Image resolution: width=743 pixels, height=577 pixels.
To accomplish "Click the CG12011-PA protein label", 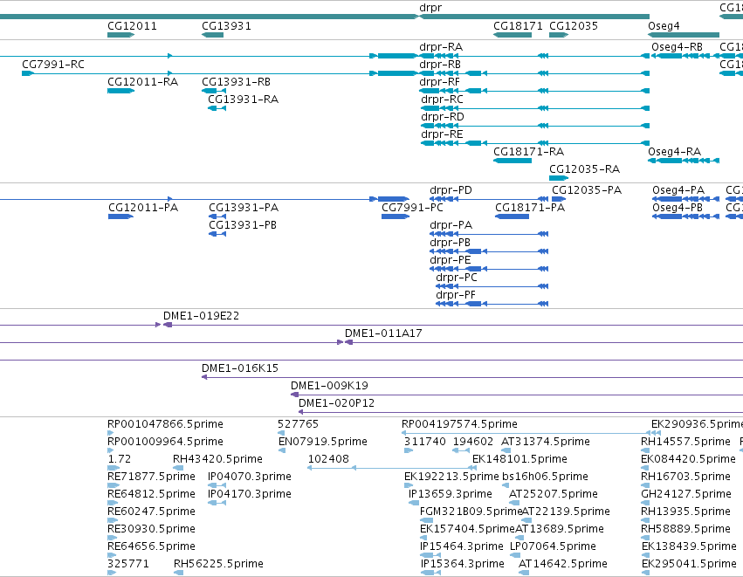I will coord(143,208).
